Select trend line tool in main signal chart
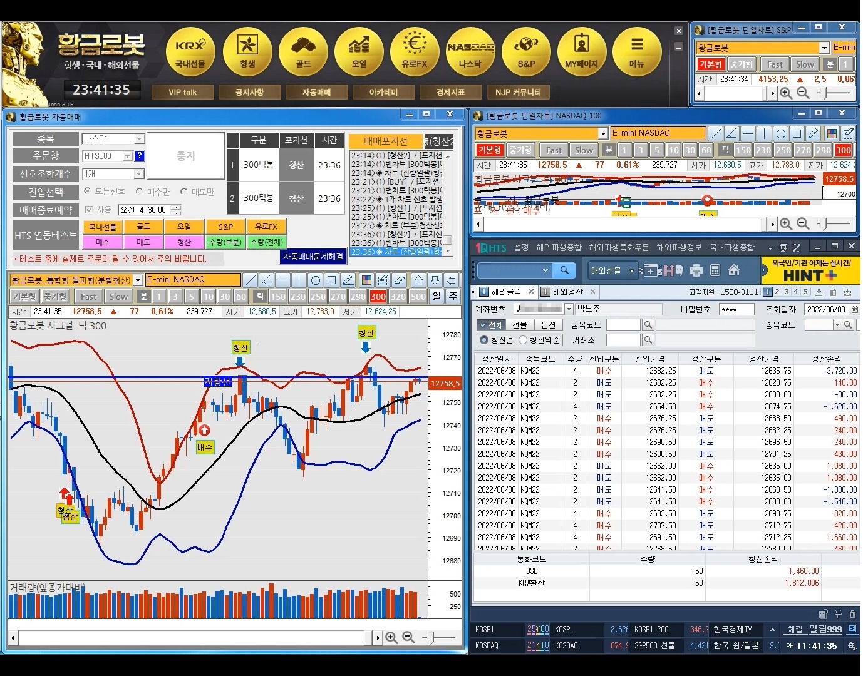This screenshot has width=863, height=676. pos(250,280)
